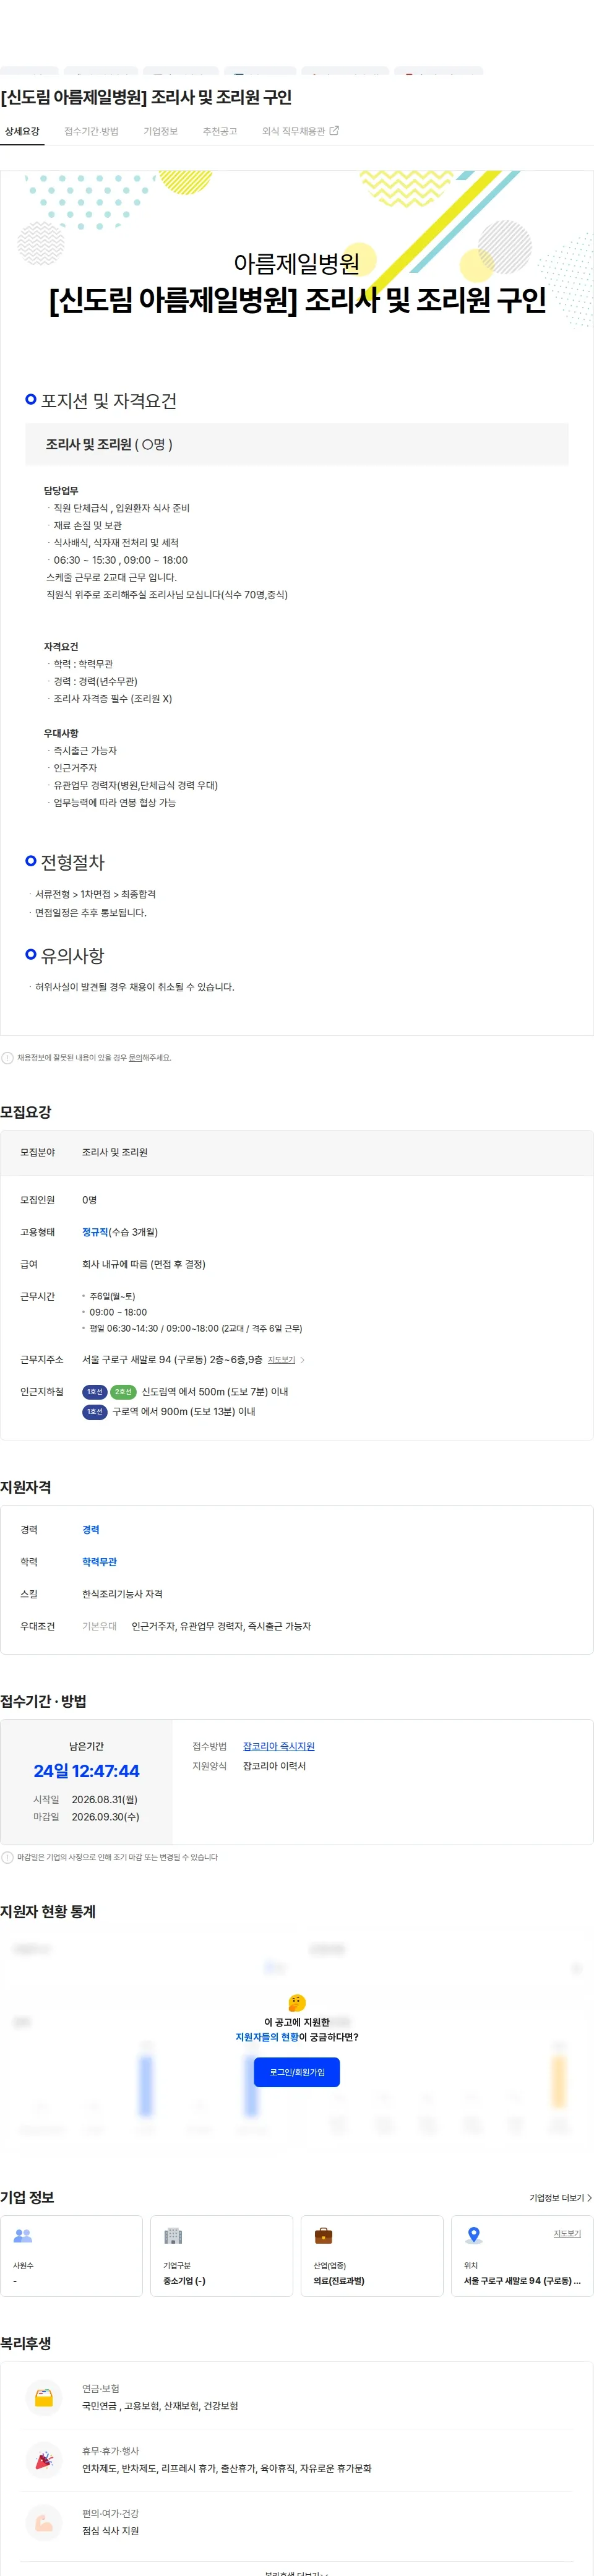Click the 편의·여가·건강 muscle icon
This screenshot has height=2576, width=594.
[x=44, y=2522]
